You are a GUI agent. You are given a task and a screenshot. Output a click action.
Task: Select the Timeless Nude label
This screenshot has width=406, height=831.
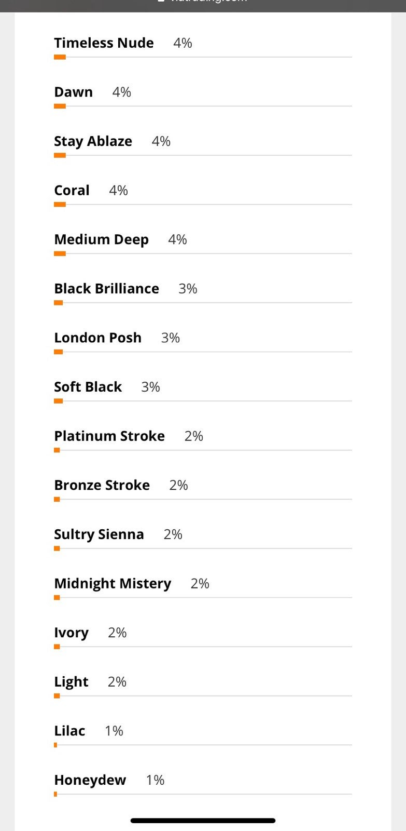coord(104,43)
